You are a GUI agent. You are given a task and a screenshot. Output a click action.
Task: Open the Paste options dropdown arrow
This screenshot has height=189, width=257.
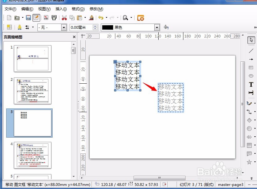tap(85, 18)
